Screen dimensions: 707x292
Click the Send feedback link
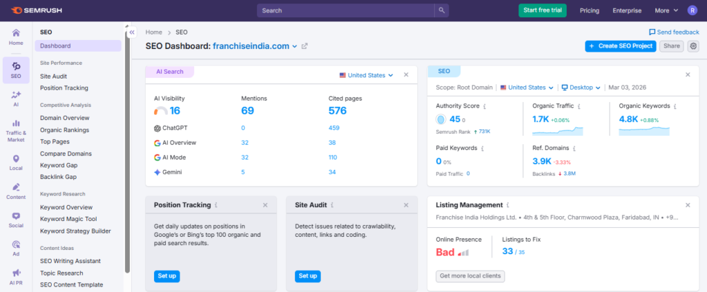click(x=673, y=32)
